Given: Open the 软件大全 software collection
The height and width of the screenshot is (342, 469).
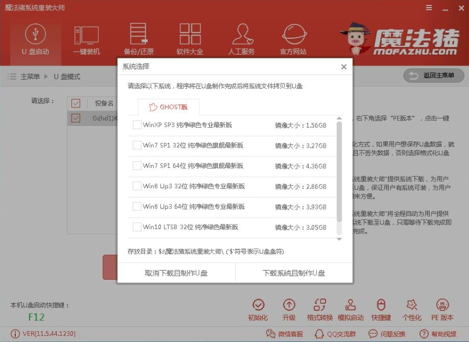Looking at the screenshot, I should pos(189,38).
